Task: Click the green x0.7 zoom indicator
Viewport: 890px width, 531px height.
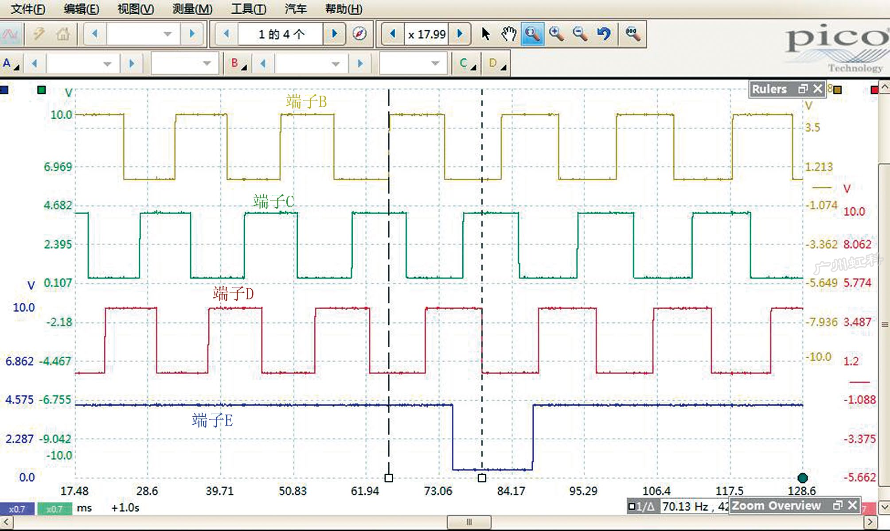Action: pos(55,509)
